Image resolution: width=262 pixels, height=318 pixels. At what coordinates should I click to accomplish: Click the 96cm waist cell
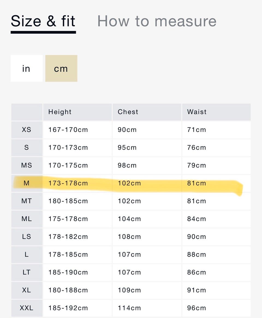click(196, 308)
